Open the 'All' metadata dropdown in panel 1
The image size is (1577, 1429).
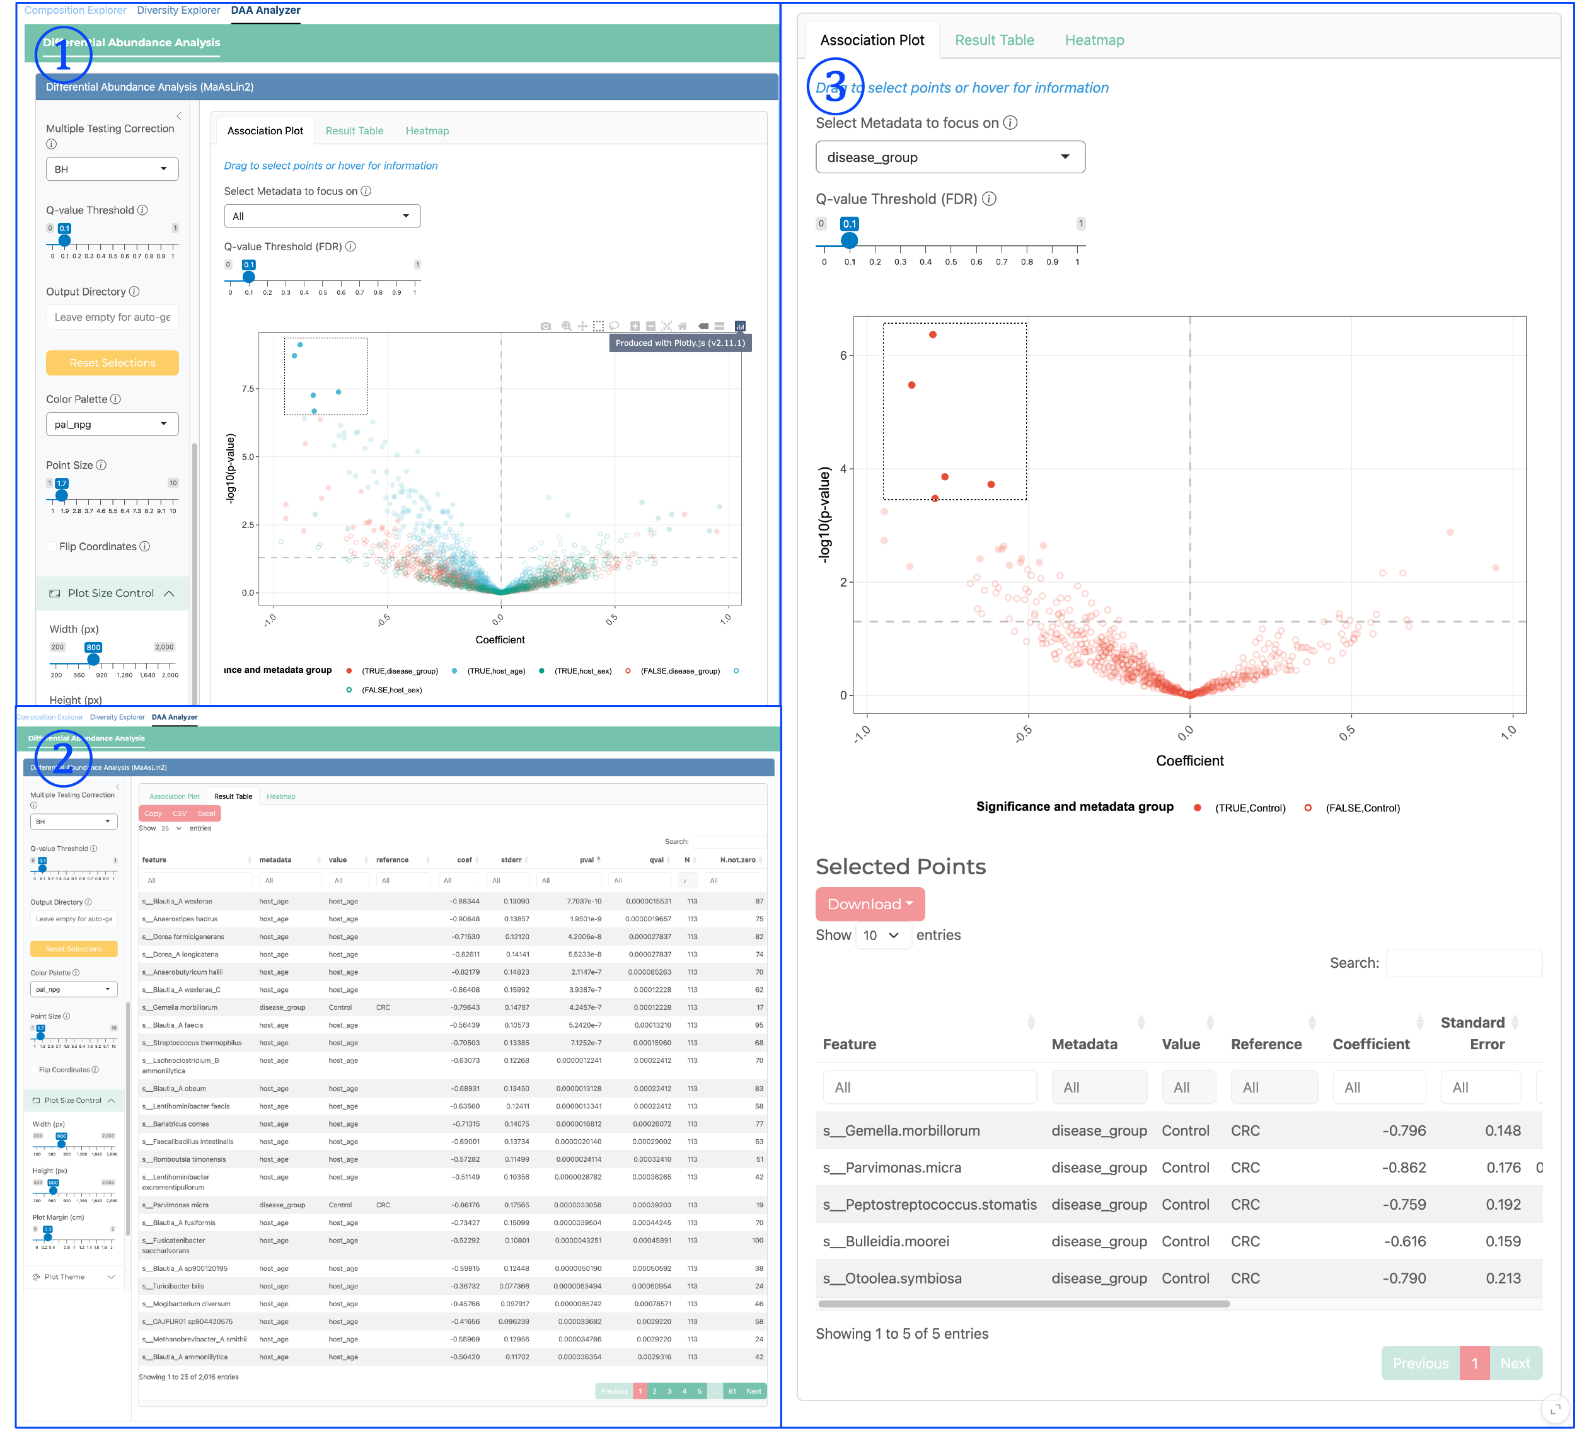click(x=322, y=216)
